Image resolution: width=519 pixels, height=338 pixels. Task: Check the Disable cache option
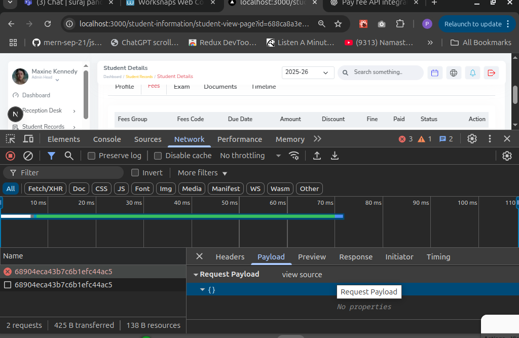pyautogui.click(x=158, y=156)
